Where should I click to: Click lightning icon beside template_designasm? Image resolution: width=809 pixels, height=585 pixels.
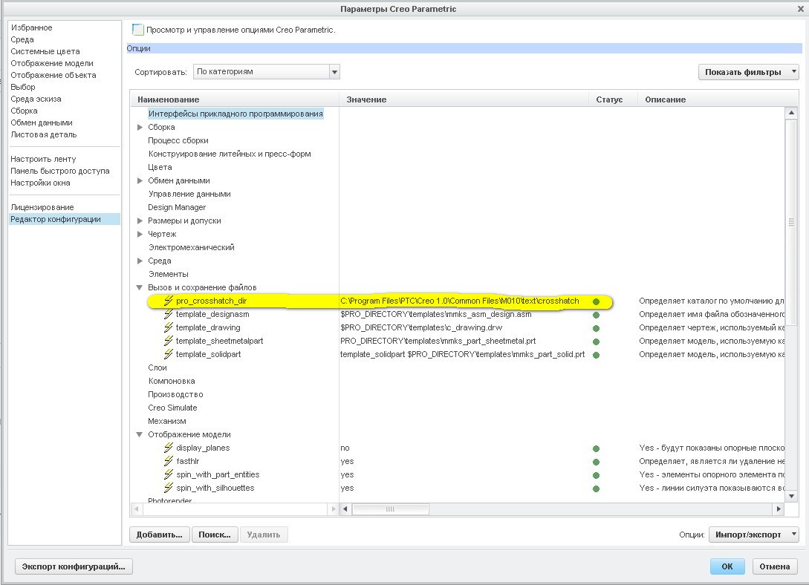pyautogui.click(x=168, y=314)
